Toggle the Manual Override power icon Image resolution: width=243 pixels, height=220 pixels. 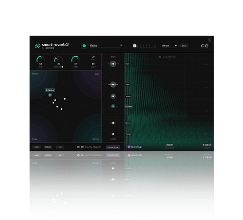tap(160, 57)
